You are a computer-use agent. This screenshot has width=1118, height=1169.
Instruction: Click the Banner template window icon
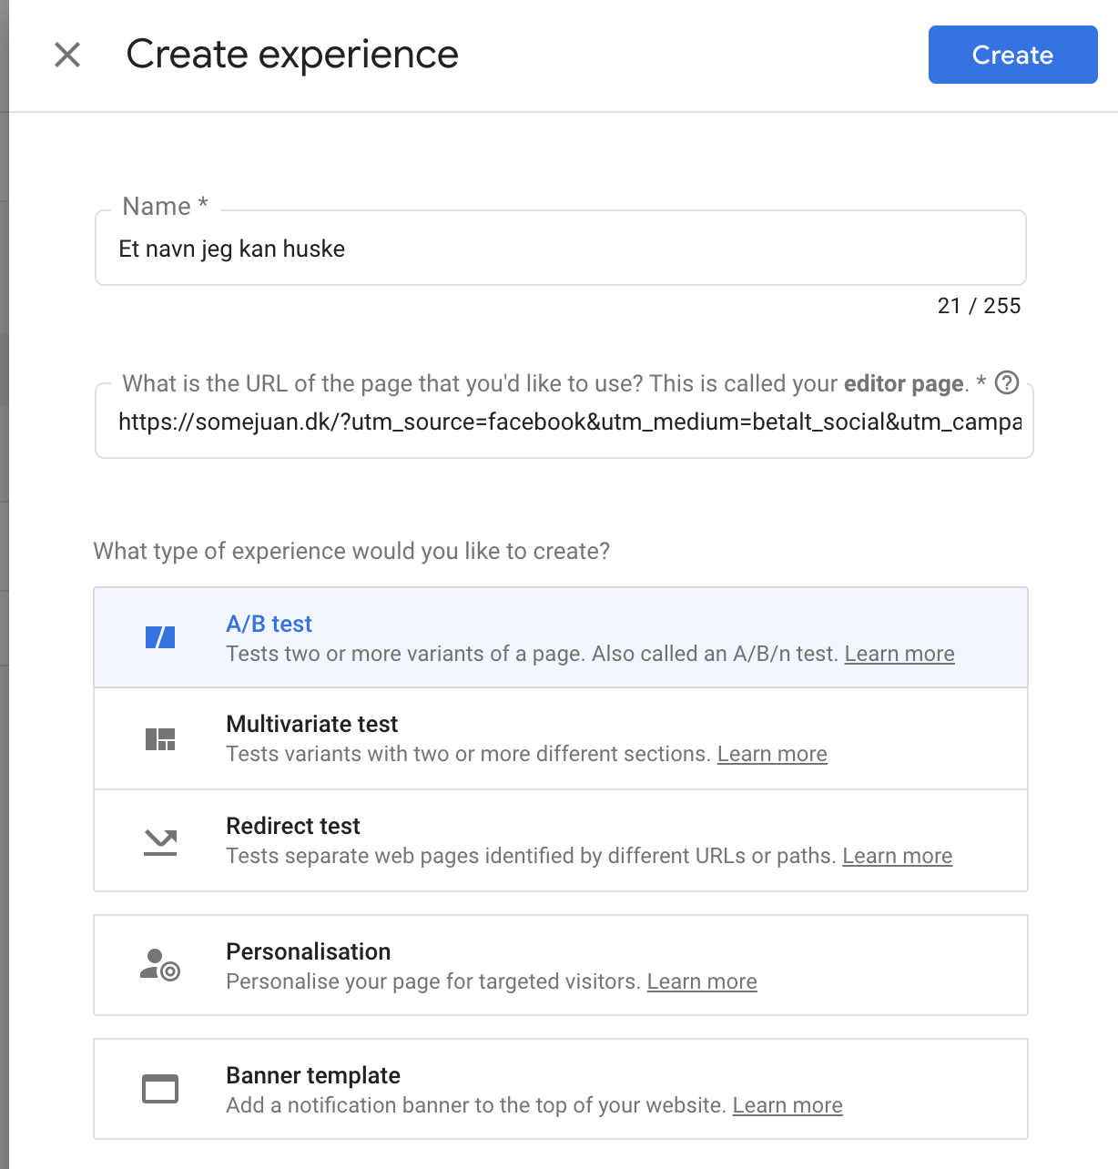tap(160, 1089)
